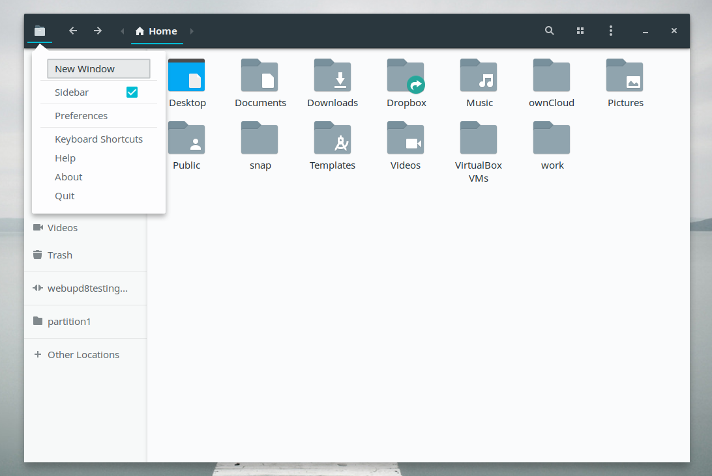Select partition1 label in the sidebar
712x476 pixels.
[x=69, y=322]
